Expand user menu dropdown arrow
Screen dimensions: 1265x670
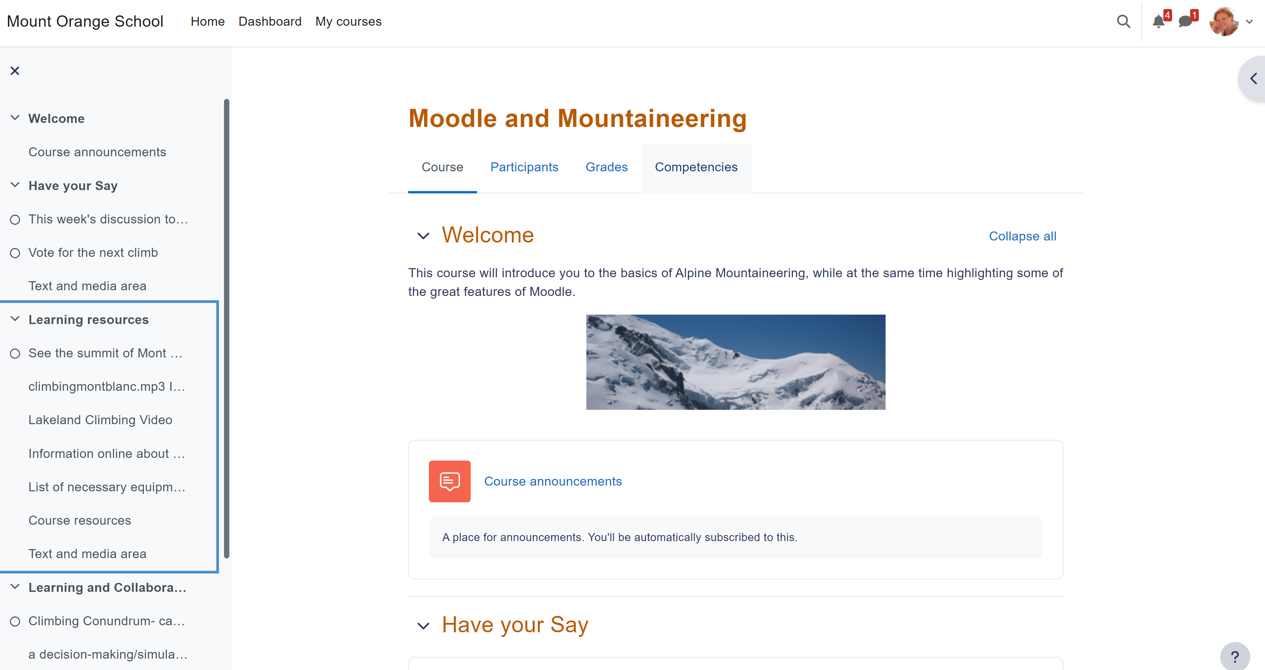(1249, 22)
